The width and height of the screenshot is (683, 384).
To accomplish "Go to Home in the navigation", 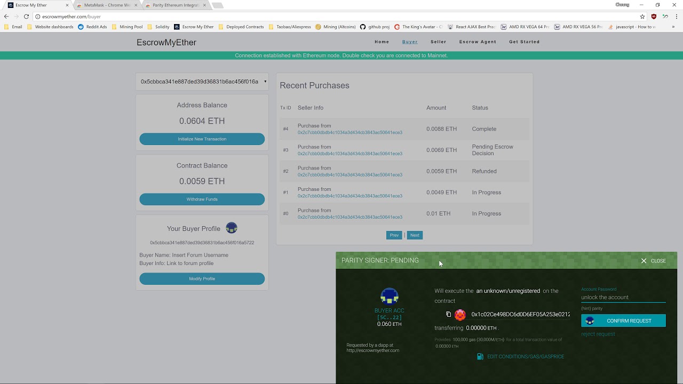I will [382, 42].
